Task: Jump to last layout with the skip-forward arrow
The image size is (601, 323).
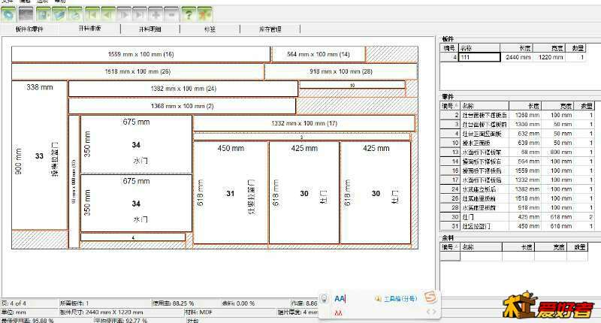Action: pos(140,14)
